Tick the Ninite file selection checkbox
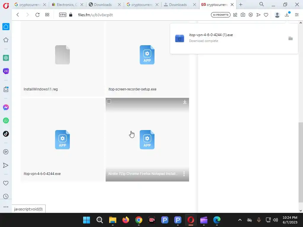Screen dimensions: 303x227 pyautogui.click(x=109, y=102)
